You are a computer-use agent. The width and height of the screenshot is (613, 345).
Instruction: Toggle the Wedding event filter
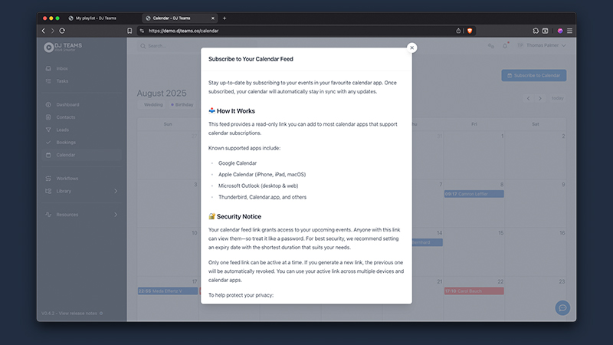(x=153, y=104)
